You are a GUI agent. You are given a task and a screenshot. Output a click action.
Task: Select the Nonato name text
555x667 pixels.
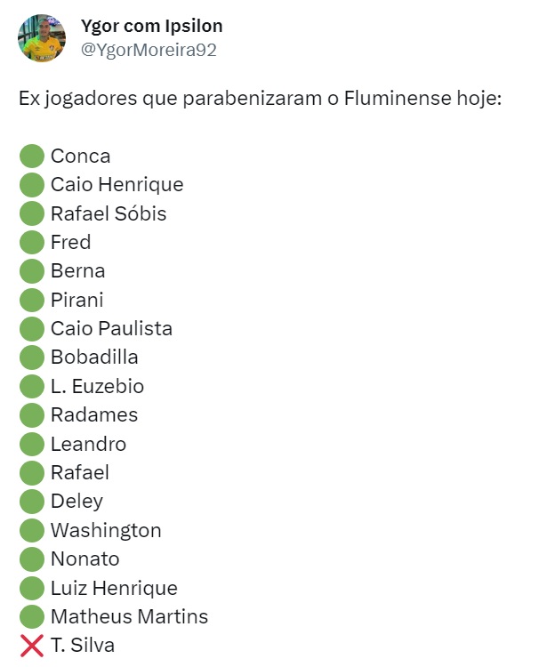click(85, 559)
